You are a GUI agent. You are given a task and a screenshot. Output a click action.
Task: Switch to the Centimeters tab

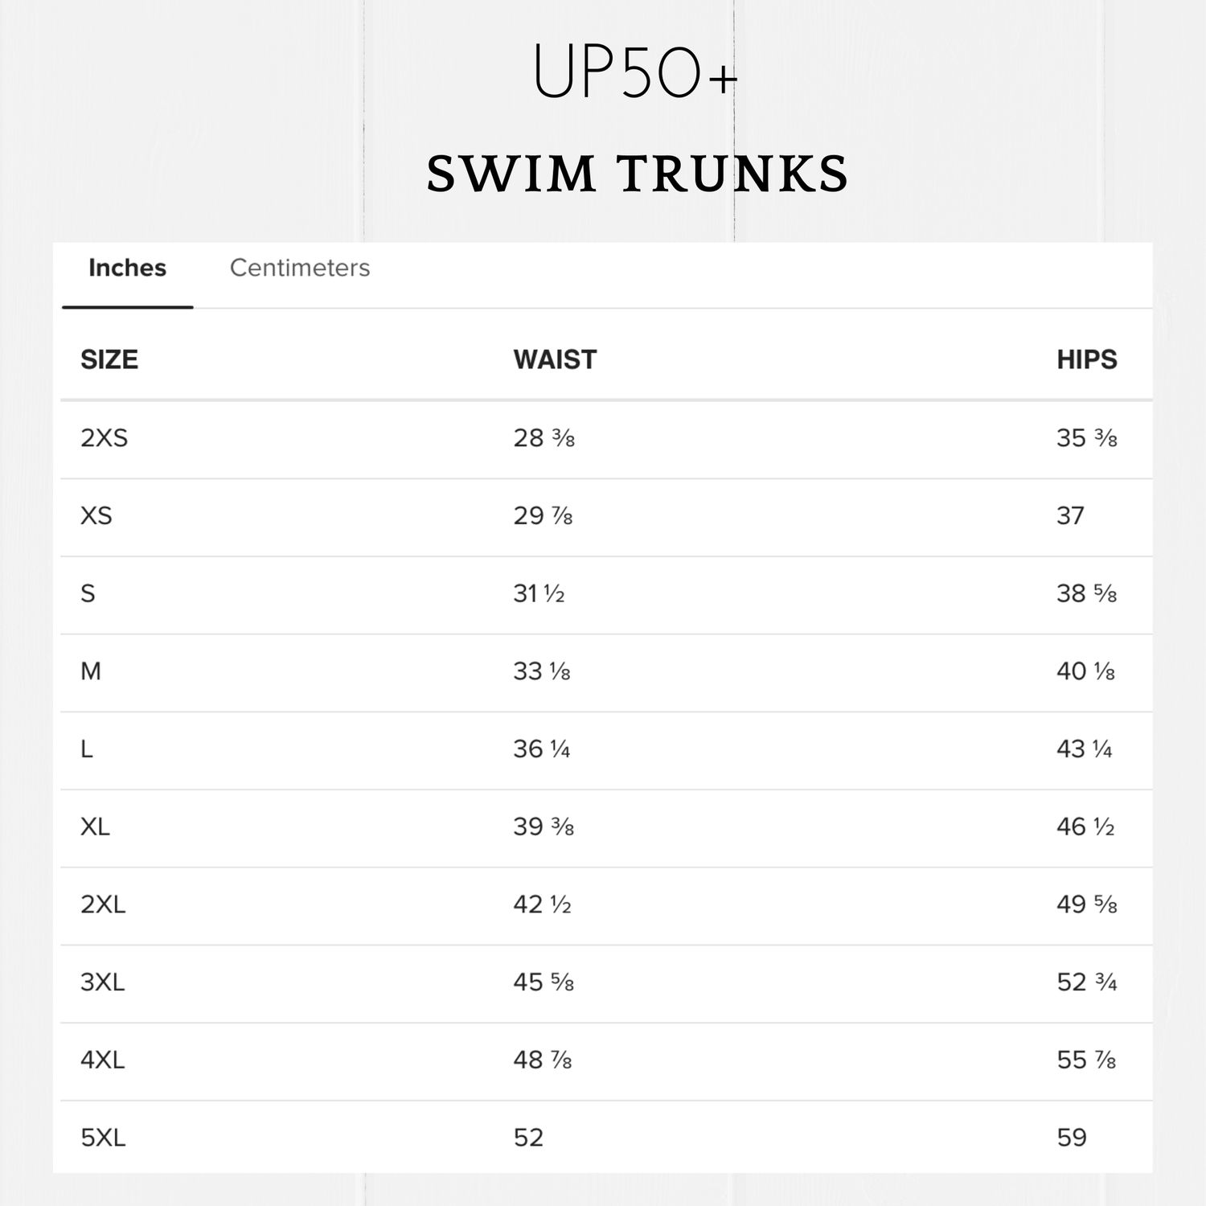point(299,268)
